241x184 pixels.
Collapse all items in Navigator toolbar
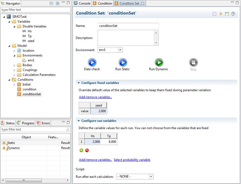[51, 3]
